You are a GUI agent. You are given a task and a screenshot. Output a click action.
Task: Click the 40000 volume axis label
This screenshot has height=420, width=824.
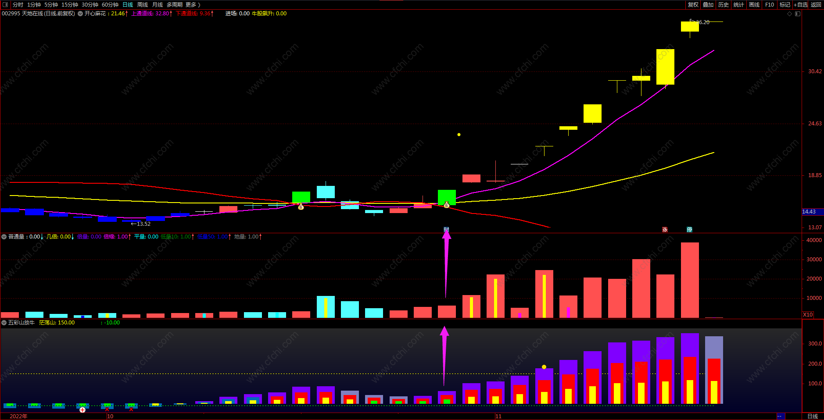tap(814, 240)
